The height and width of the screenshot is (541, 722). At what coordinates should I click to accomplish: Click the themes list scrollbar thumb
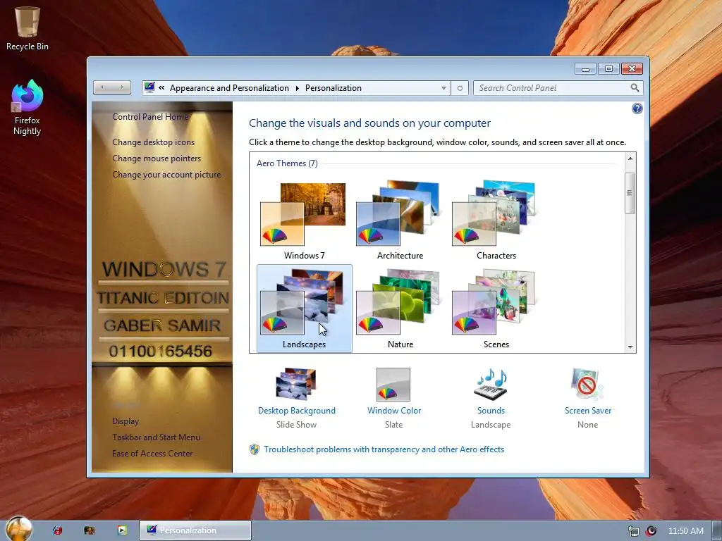click(630, 193)
